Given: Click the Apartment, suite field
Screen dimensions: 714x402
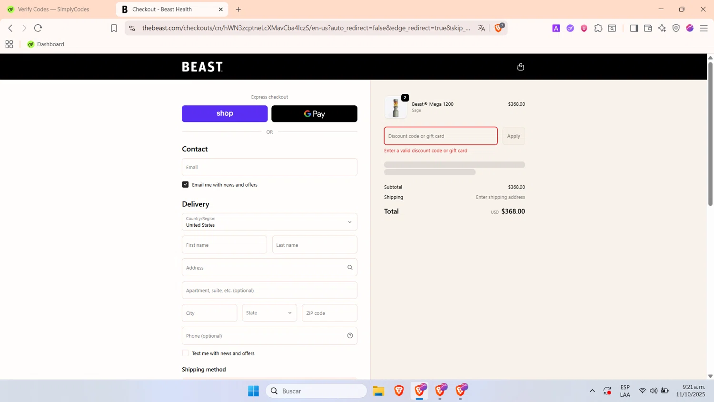Looking at the screenshot, I should (269, 291).
